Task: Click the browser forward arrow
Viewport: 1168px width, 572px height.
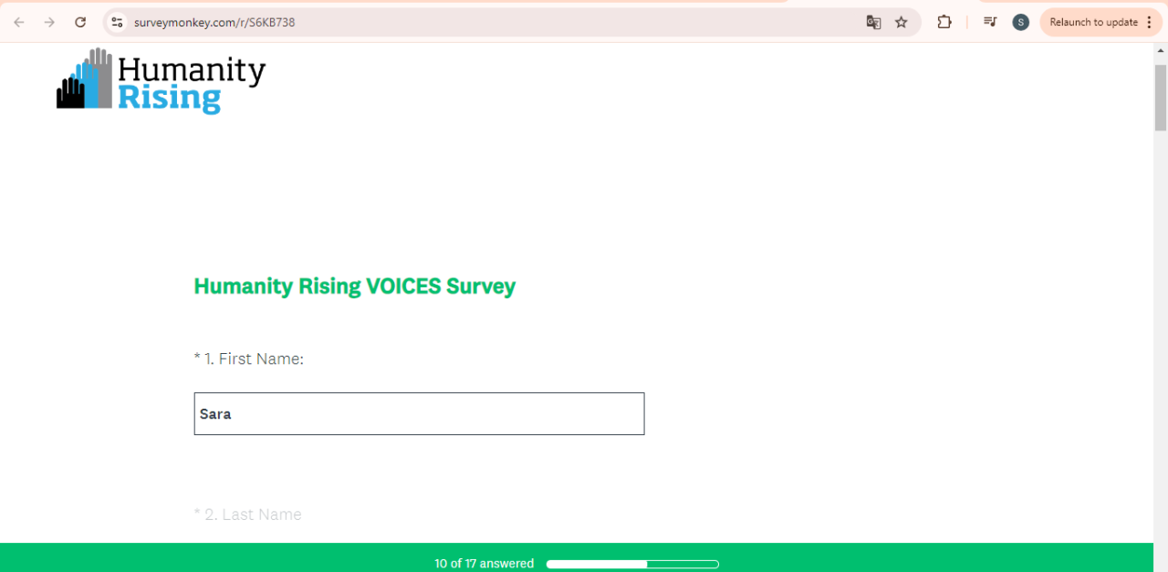Action: point(49,22)
